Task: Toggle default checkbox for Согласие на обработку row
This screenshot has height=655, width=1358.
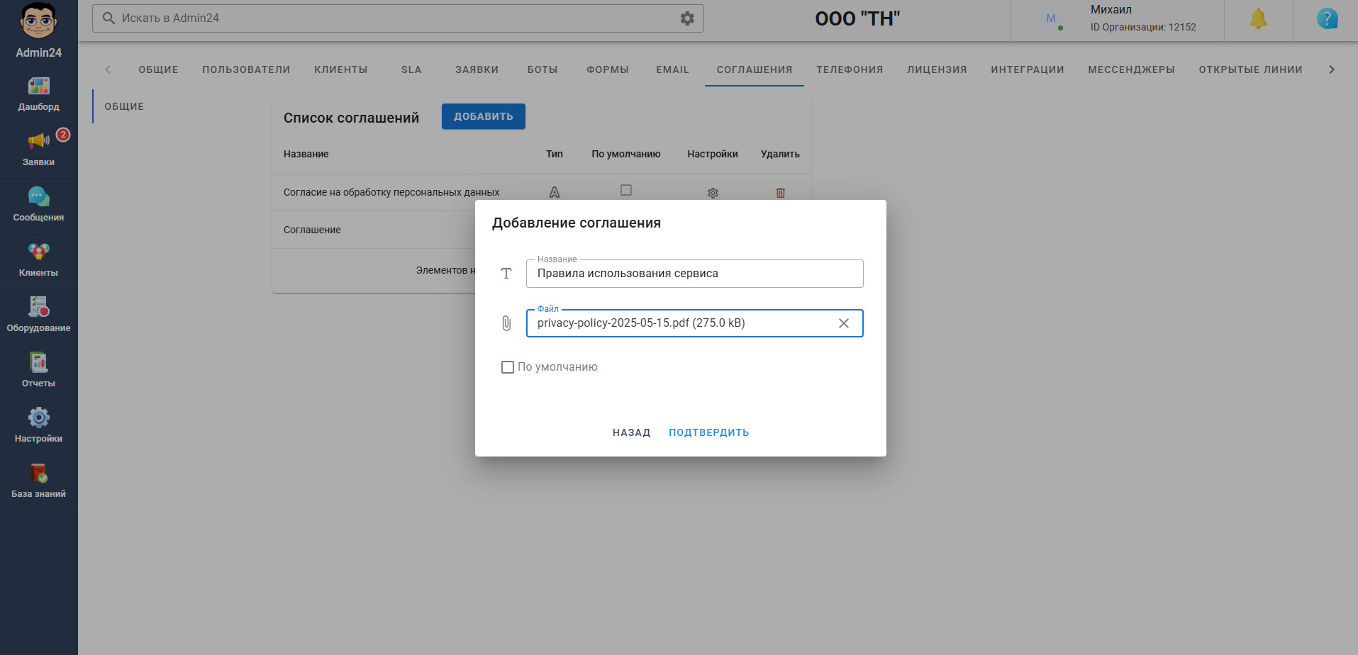Action: coord(626,190)
